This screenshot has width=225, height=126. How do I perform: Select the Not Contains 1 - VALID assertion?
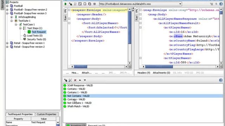coord(79,103)
